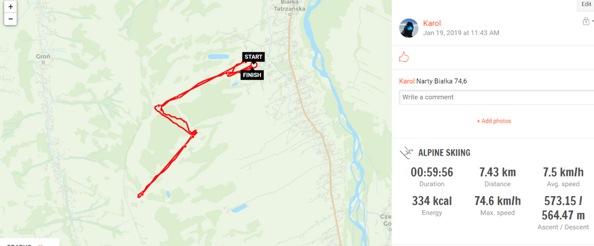Click the workout date Jan 19, 2019
The height and width of the screenshot is (246, 594).
point(461,33)
